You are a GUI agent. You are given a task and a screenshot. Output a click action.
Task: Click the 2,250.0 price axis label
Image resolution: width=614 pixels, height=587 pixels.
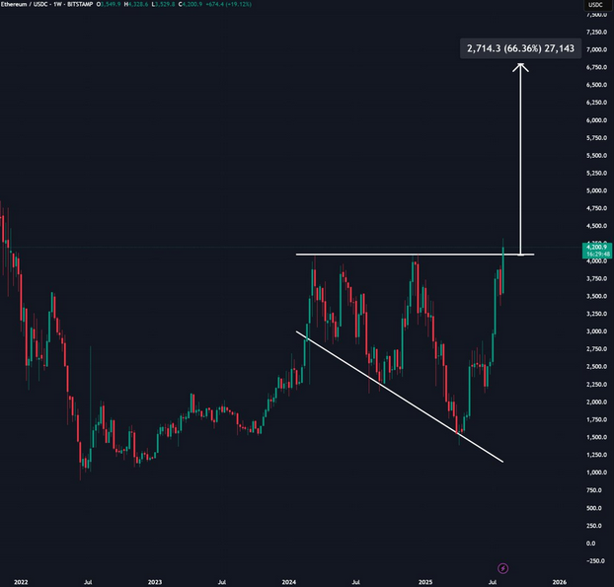596,385
